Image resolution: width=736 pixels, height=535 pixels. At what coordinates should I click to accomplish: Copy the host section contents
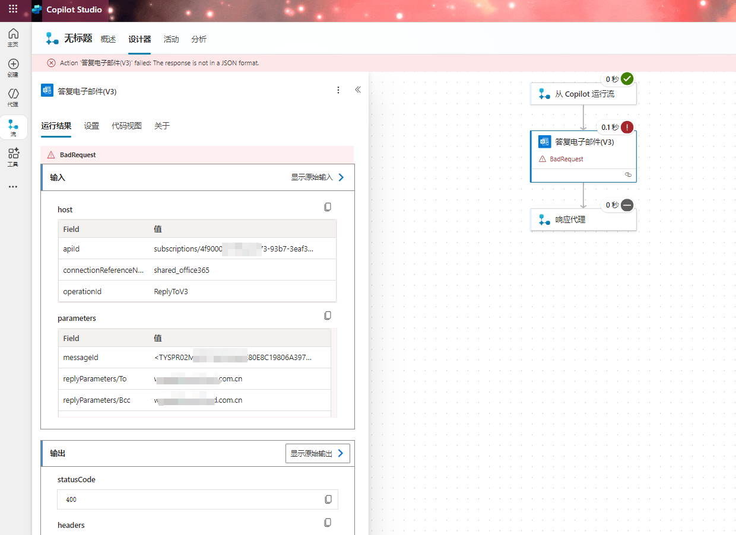tap(328, 207)
